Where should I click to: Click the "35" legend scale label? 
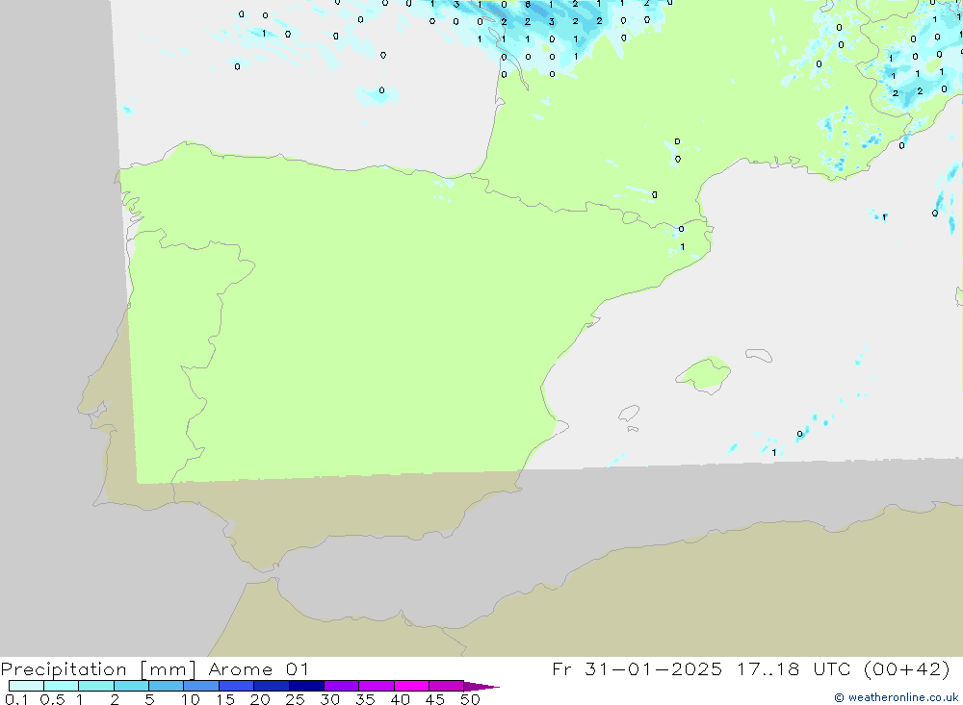pos(365,699)
